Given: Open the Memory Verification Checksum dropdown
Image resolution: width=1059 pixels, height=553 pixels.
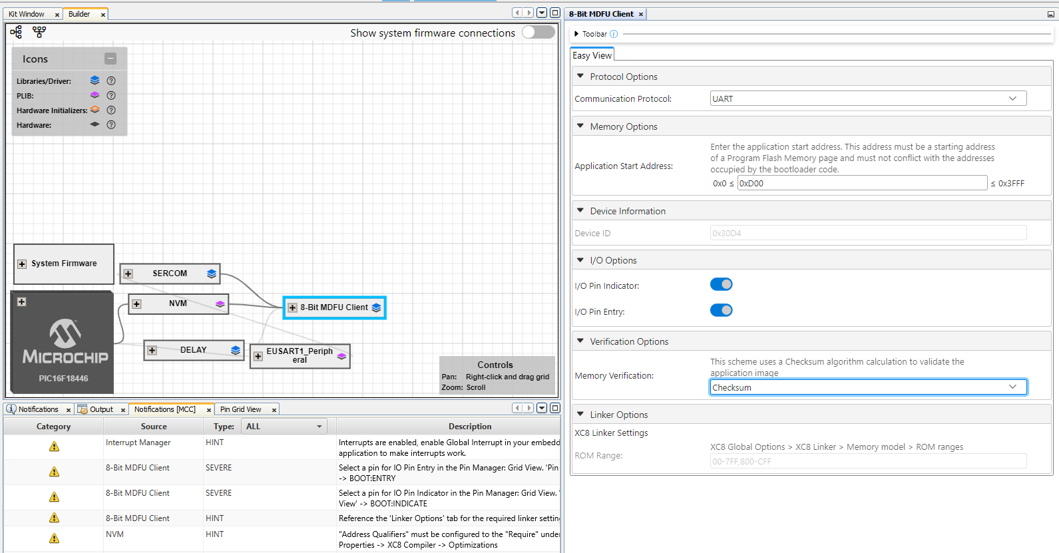Looking at the screenshot, I should coord(868,387).
